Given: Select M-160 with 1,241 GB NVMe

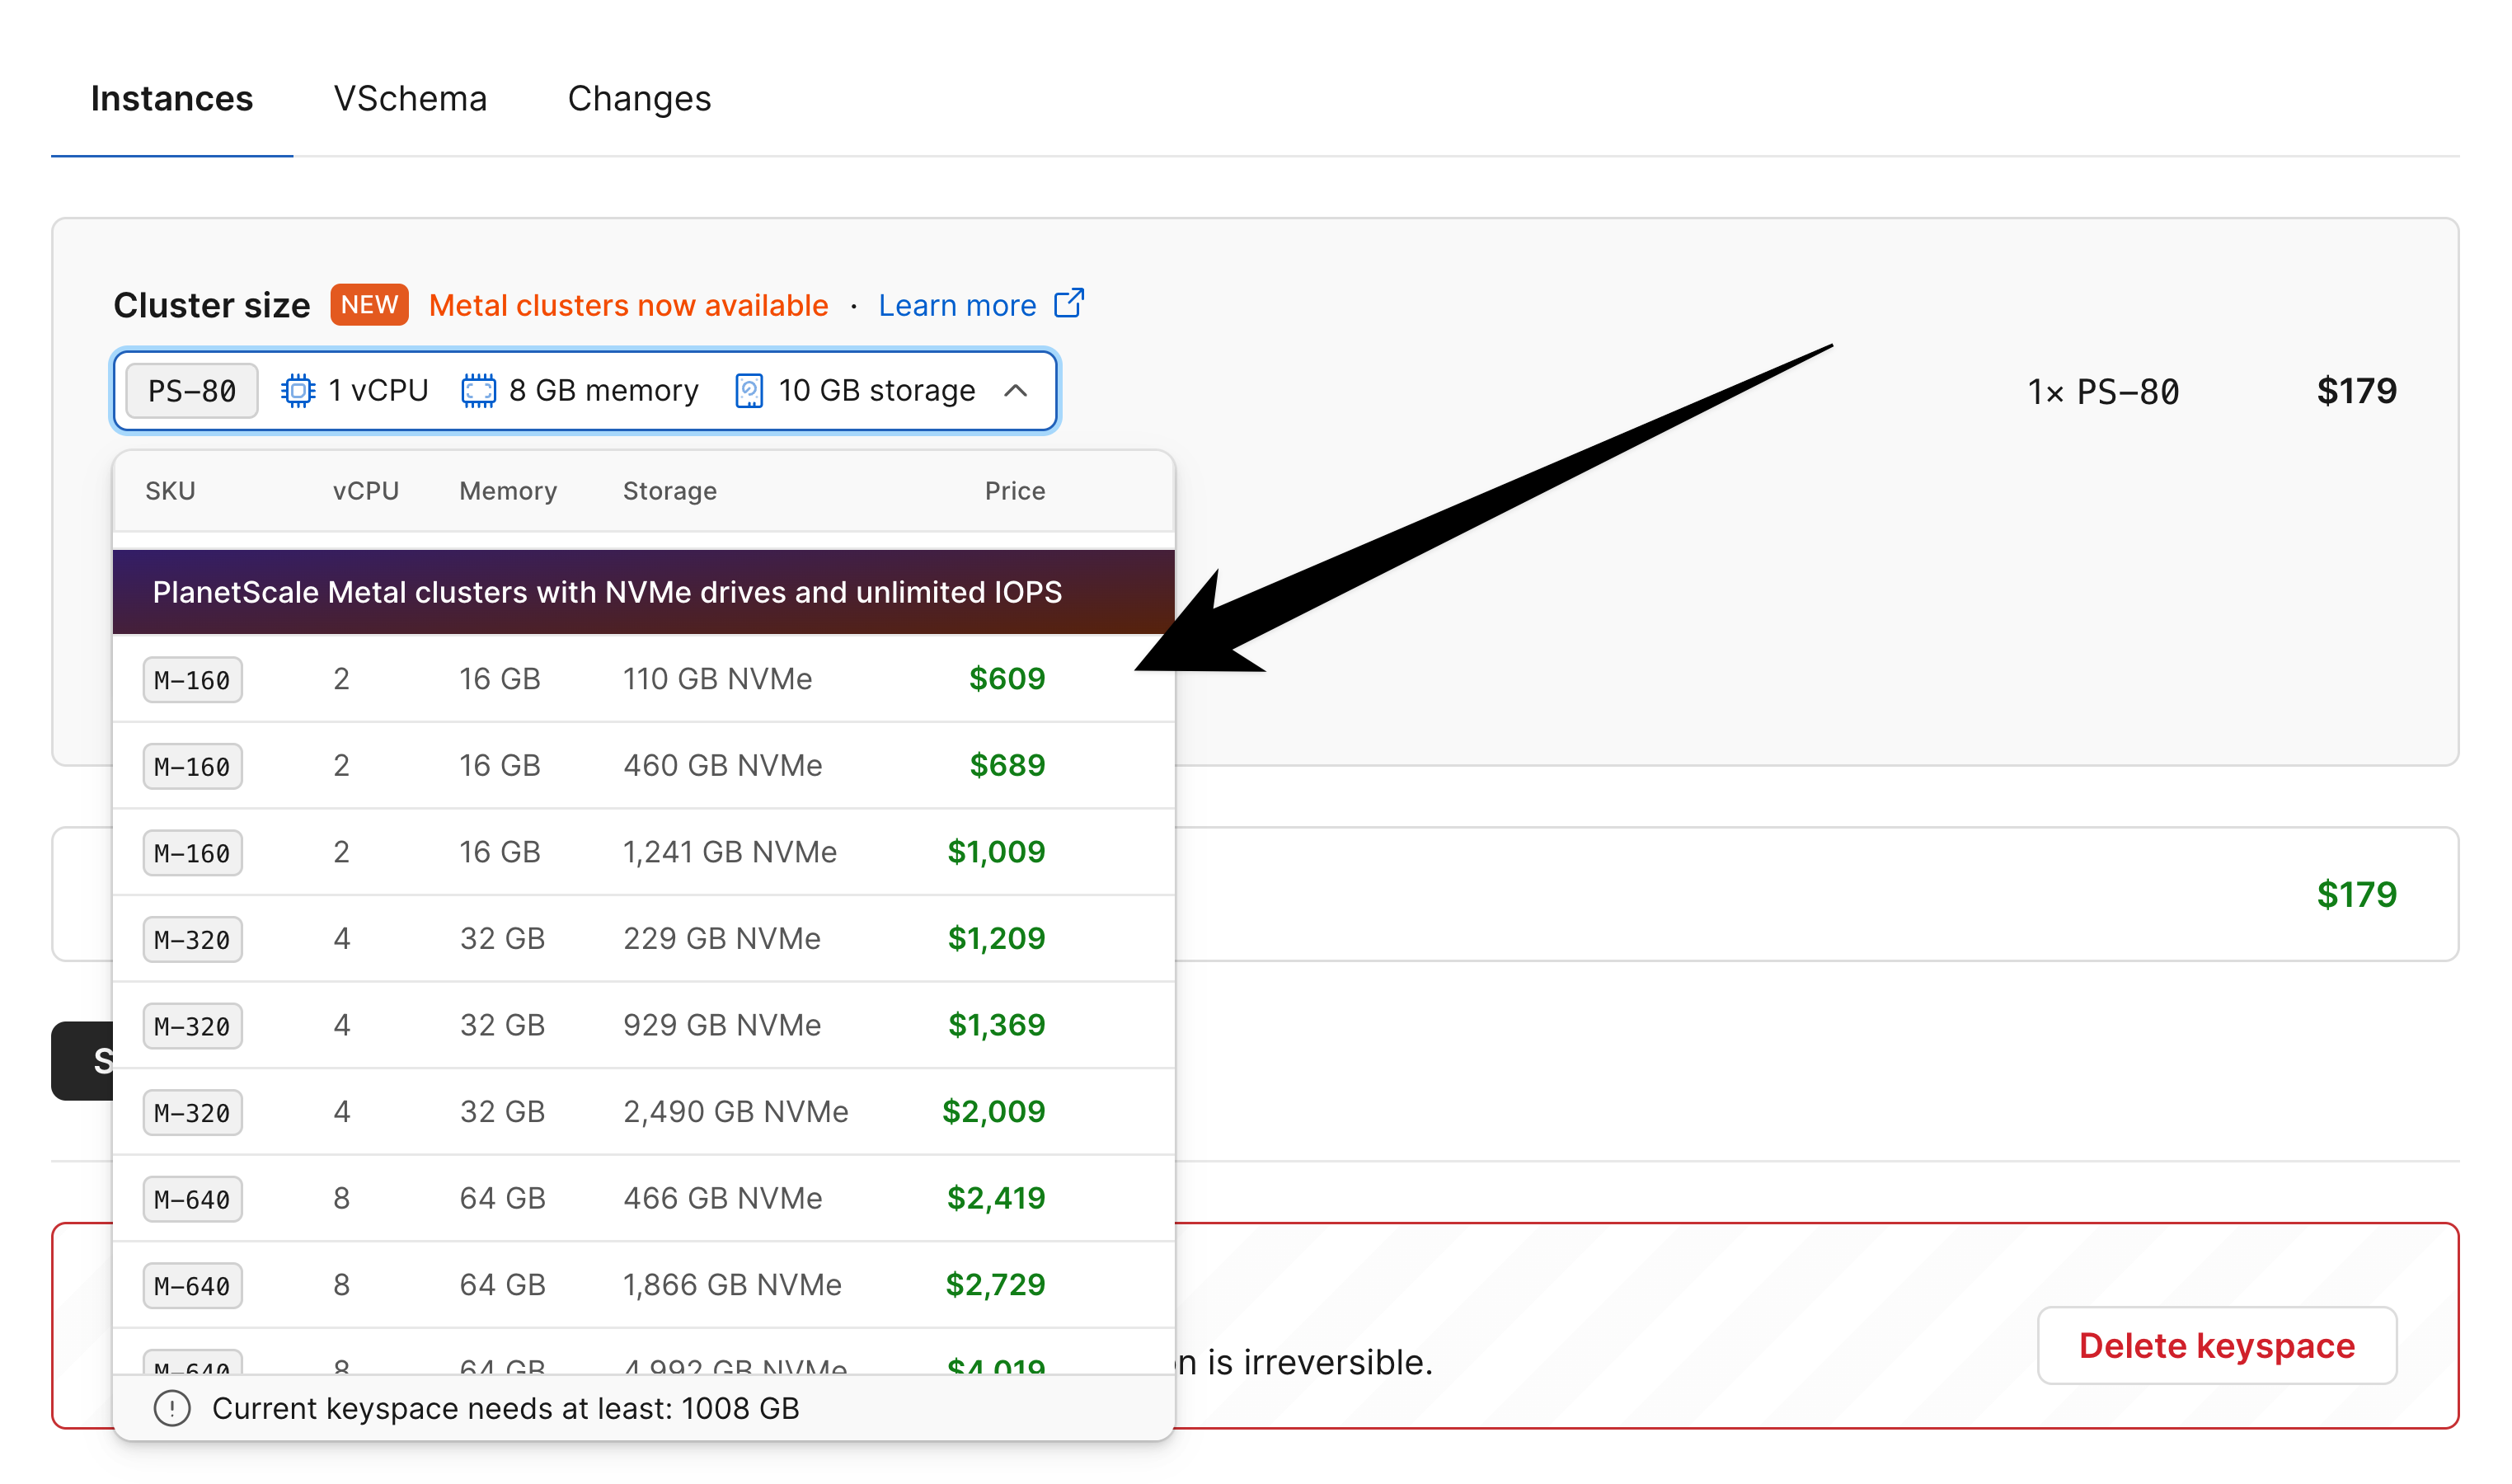Looking at the screenshot, I should 643,852.
